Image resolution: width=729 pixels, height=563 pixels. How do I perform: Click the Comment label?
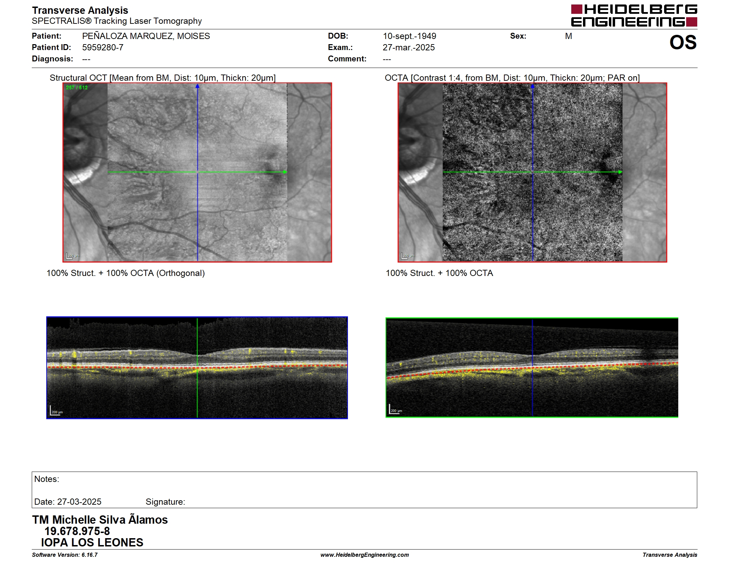point(347,59)
